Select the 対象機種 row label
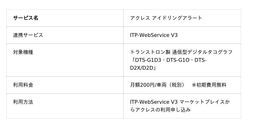Screen dimensions: 253x128 point(23,52)
